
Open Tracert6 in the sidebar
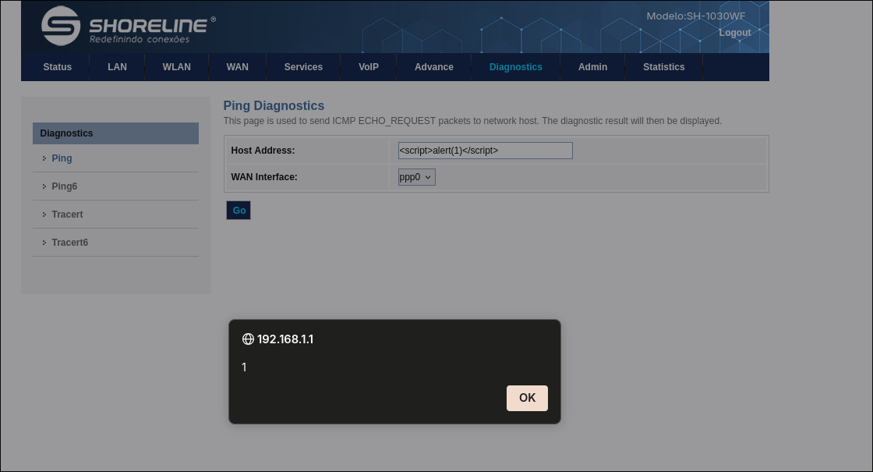tap(69, 243)
